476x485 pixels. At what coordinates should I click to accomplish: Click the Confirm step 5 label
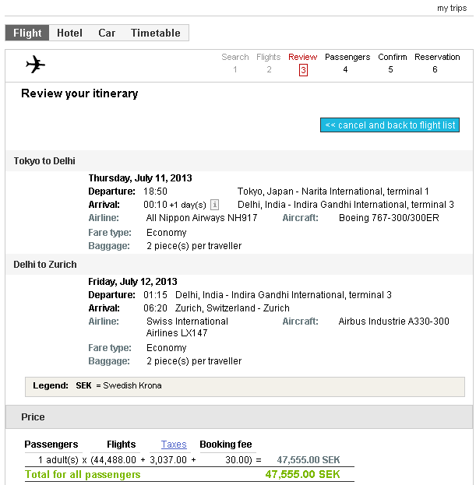pyautogui.click(x=392, y=58)
